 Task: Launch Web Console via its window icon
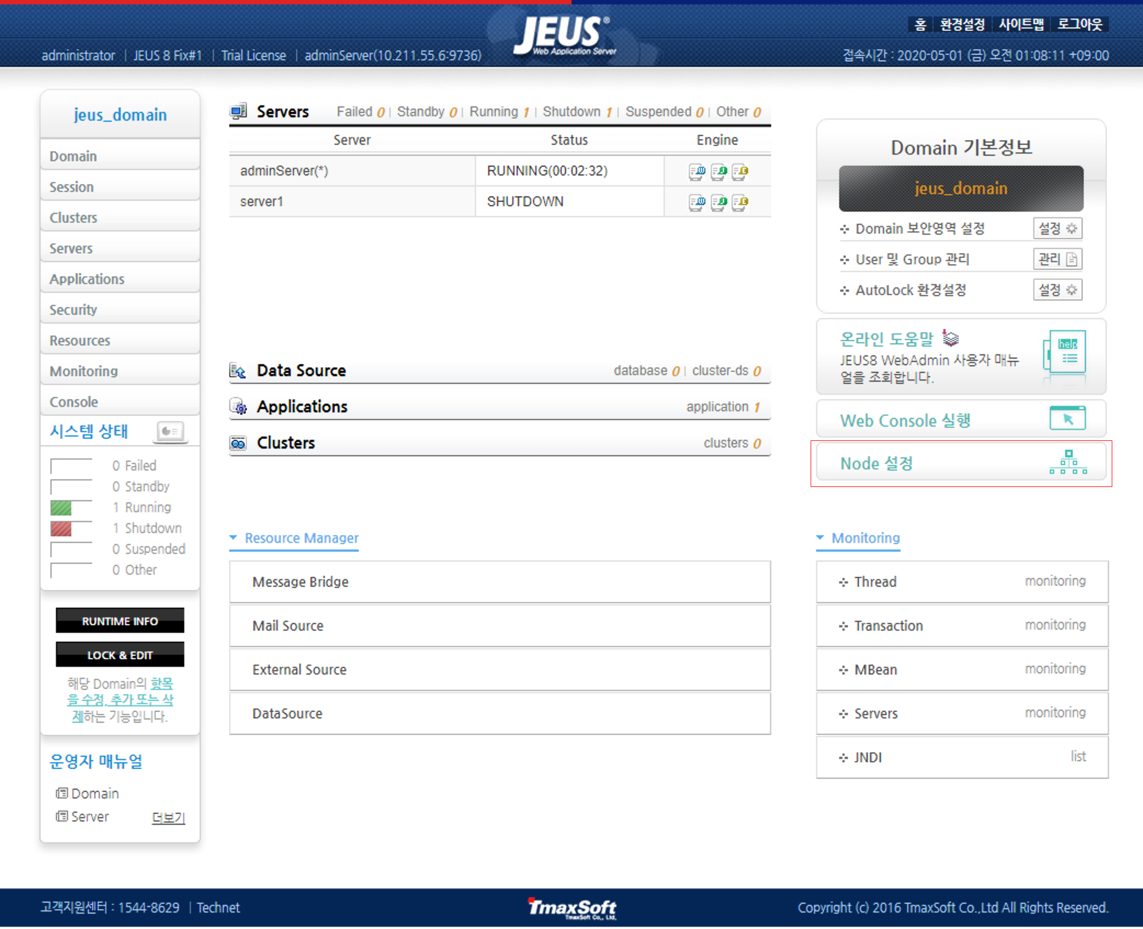[1067, 419]
